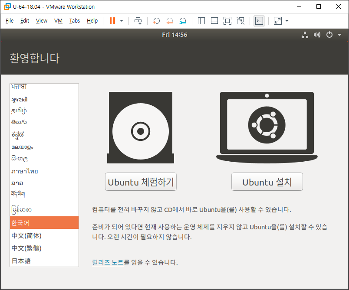Select 日本語 language
This screenshot has height=290, width=349.
[44, 261]
